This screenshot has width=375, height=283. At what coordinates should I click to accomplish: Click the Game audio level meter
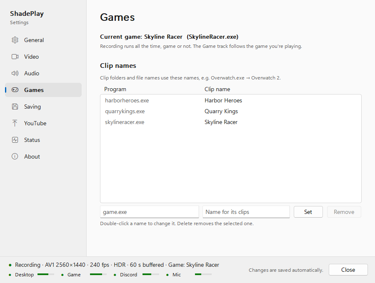tap(98, 274)
